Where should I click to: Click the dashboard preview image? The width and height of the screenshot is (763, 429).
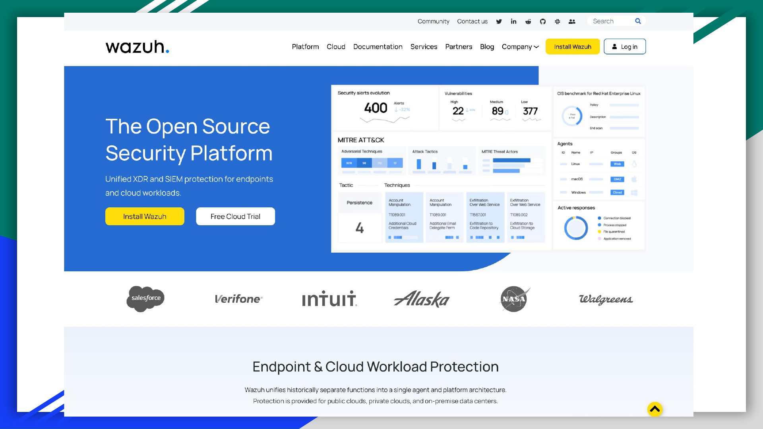488,168
